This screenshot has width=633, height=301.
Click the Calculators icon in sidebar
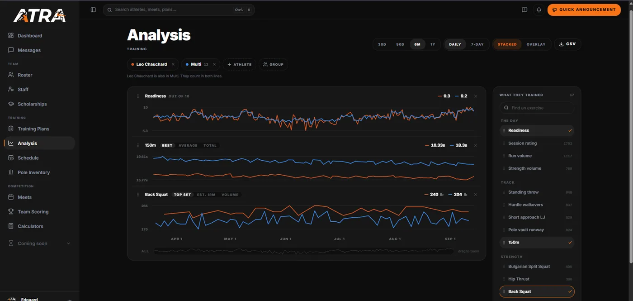[x=11, y=226]
